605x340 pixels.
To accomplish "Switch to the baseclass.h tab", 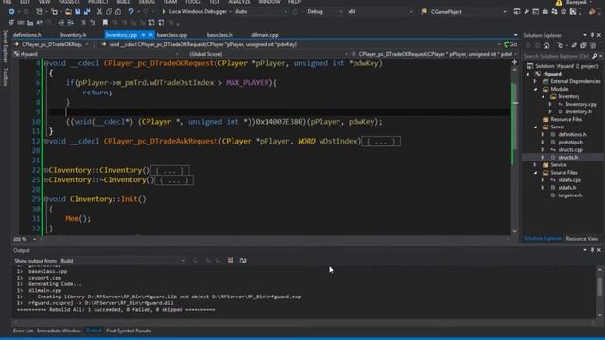I will 219,35.
